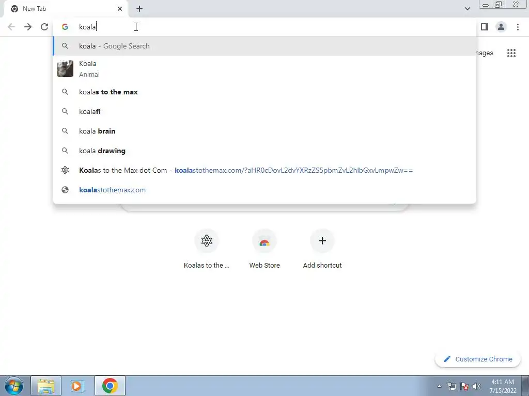Select suggestion 'koala drawing'
This screenshot has height=396, width=529.
(x=264, y=151)
